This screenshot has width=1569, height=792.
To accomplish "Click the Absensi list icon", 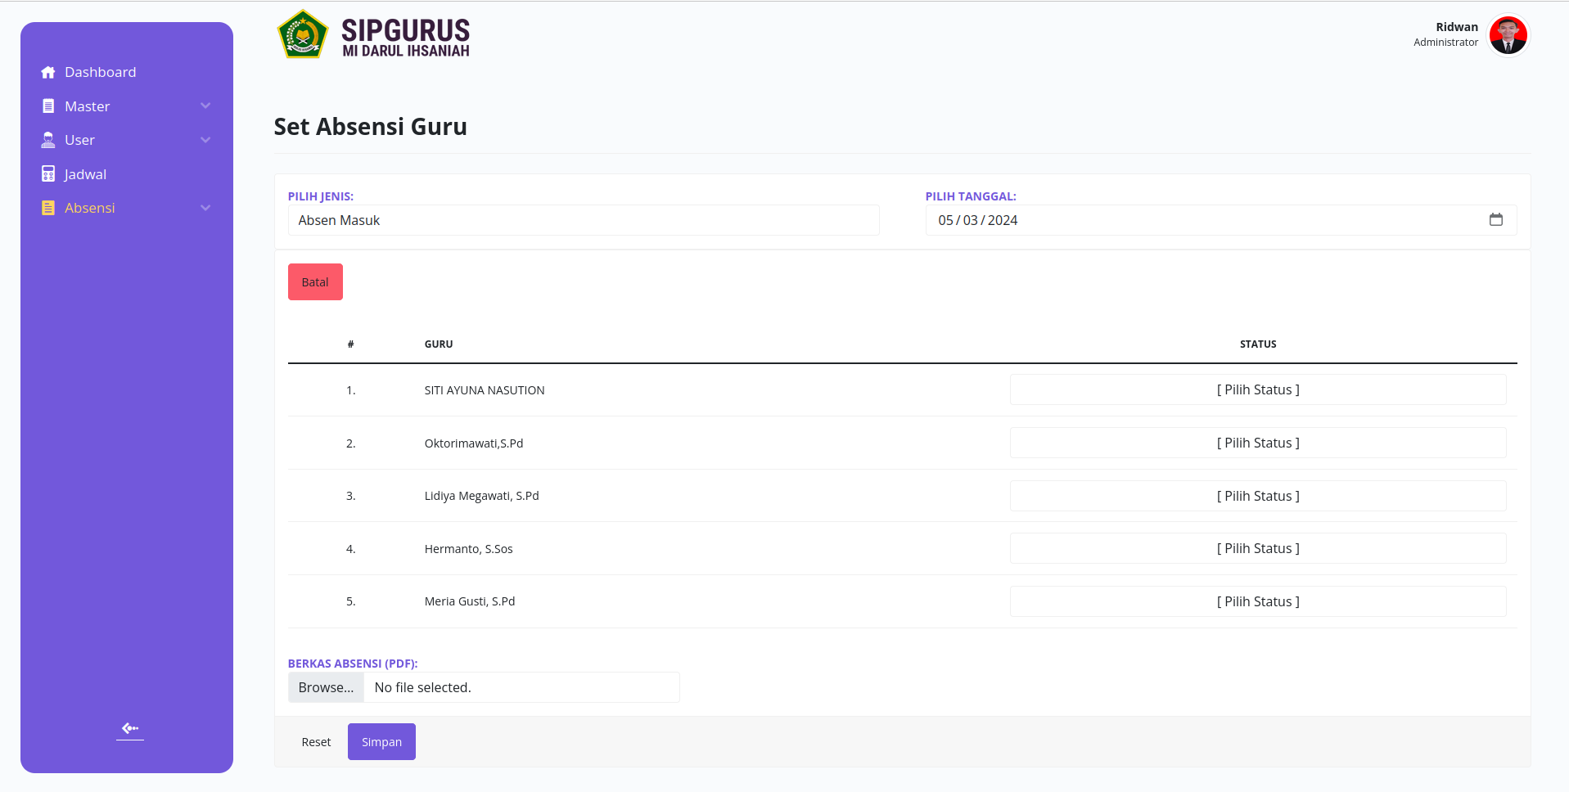I will tap(48, 208).
